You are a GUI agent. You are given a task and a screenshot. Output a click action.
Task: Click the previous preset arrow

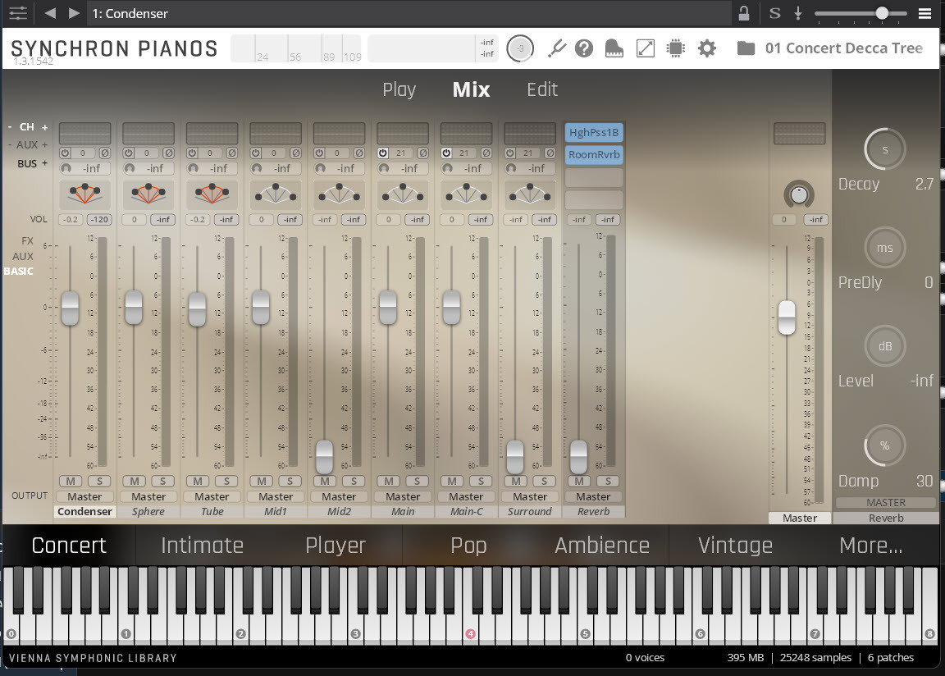[x=51, y=12]
